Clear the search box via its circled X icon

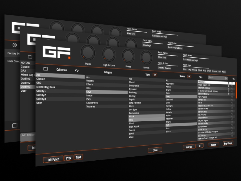226,79
